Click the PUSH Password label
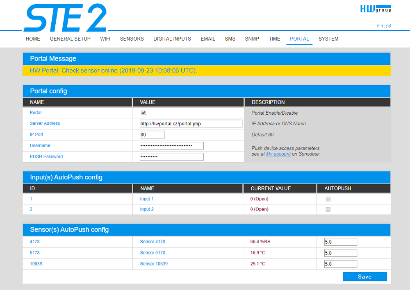 pyautogui.click(x=46, y=156)
